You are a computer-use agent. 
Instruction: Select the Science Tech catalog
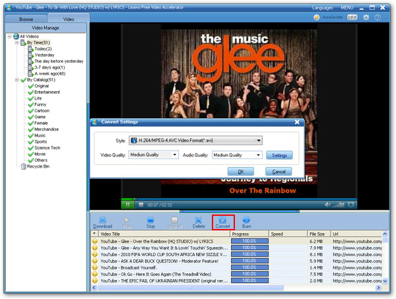tap(44, 148)
